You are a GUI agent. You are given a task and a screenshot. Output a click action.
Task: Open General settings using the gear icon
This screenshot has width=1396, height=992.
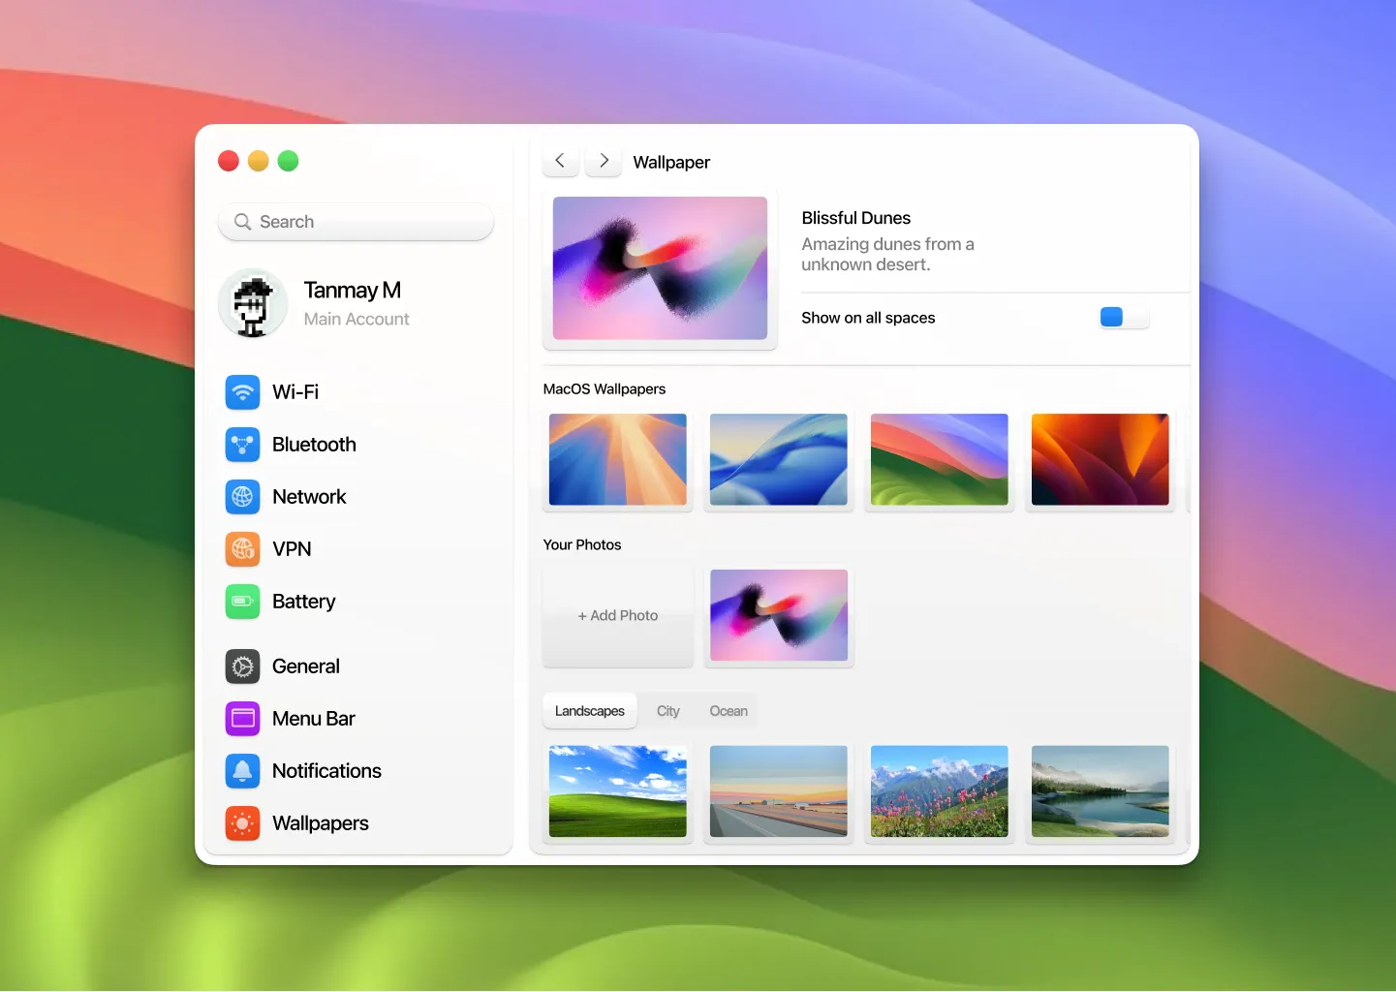point(242,666)
